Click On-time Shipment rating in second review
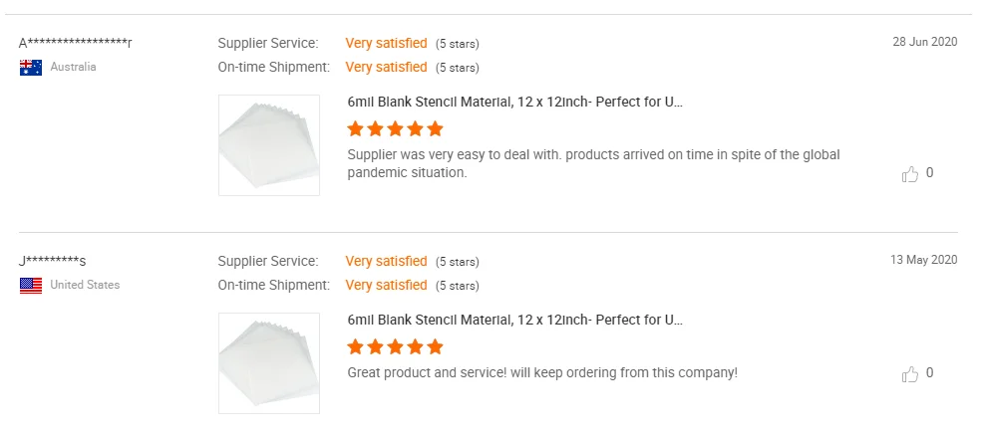 pos(386,286)
